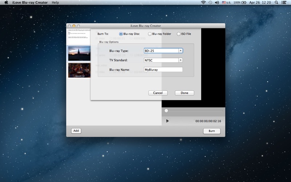Screen dimensions: 291x182
Task: Confirm settings with the Done button
Action: 184,93
